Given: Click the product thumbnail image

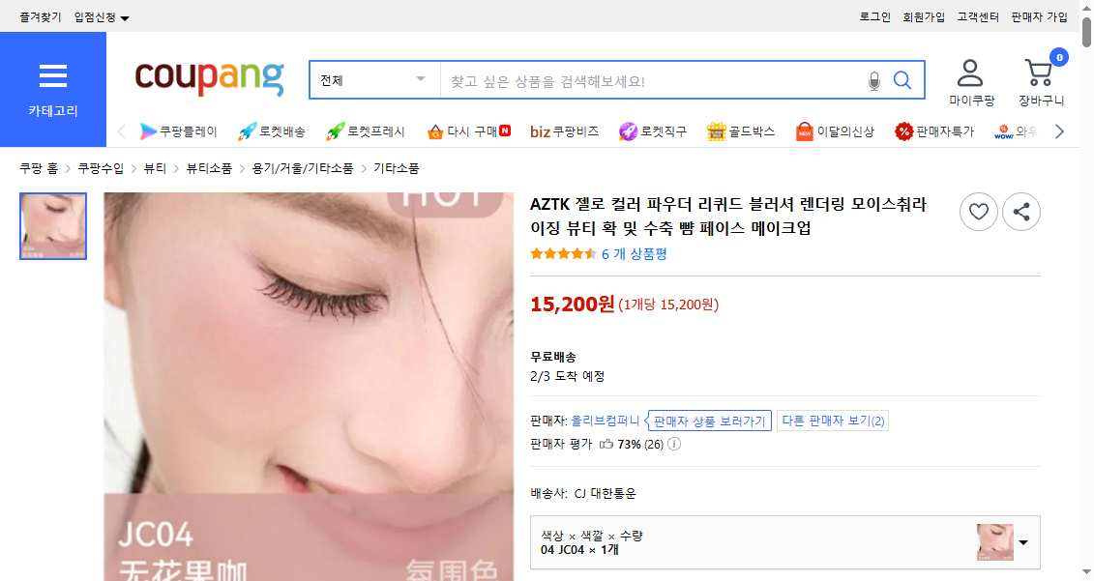Looking at the screenshot, I should coord(53,225).
